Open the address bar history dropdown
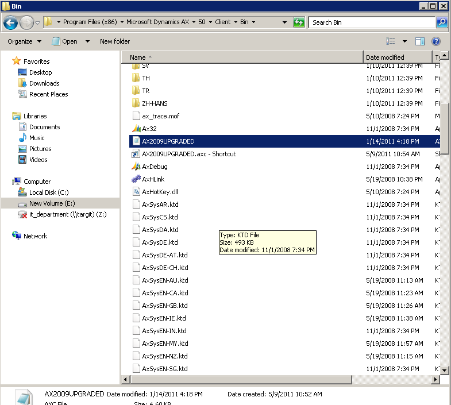 tap(284, 22)
